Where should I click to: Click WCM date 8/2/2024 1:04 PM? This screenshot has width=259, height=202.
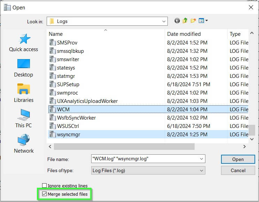point(187,110)
